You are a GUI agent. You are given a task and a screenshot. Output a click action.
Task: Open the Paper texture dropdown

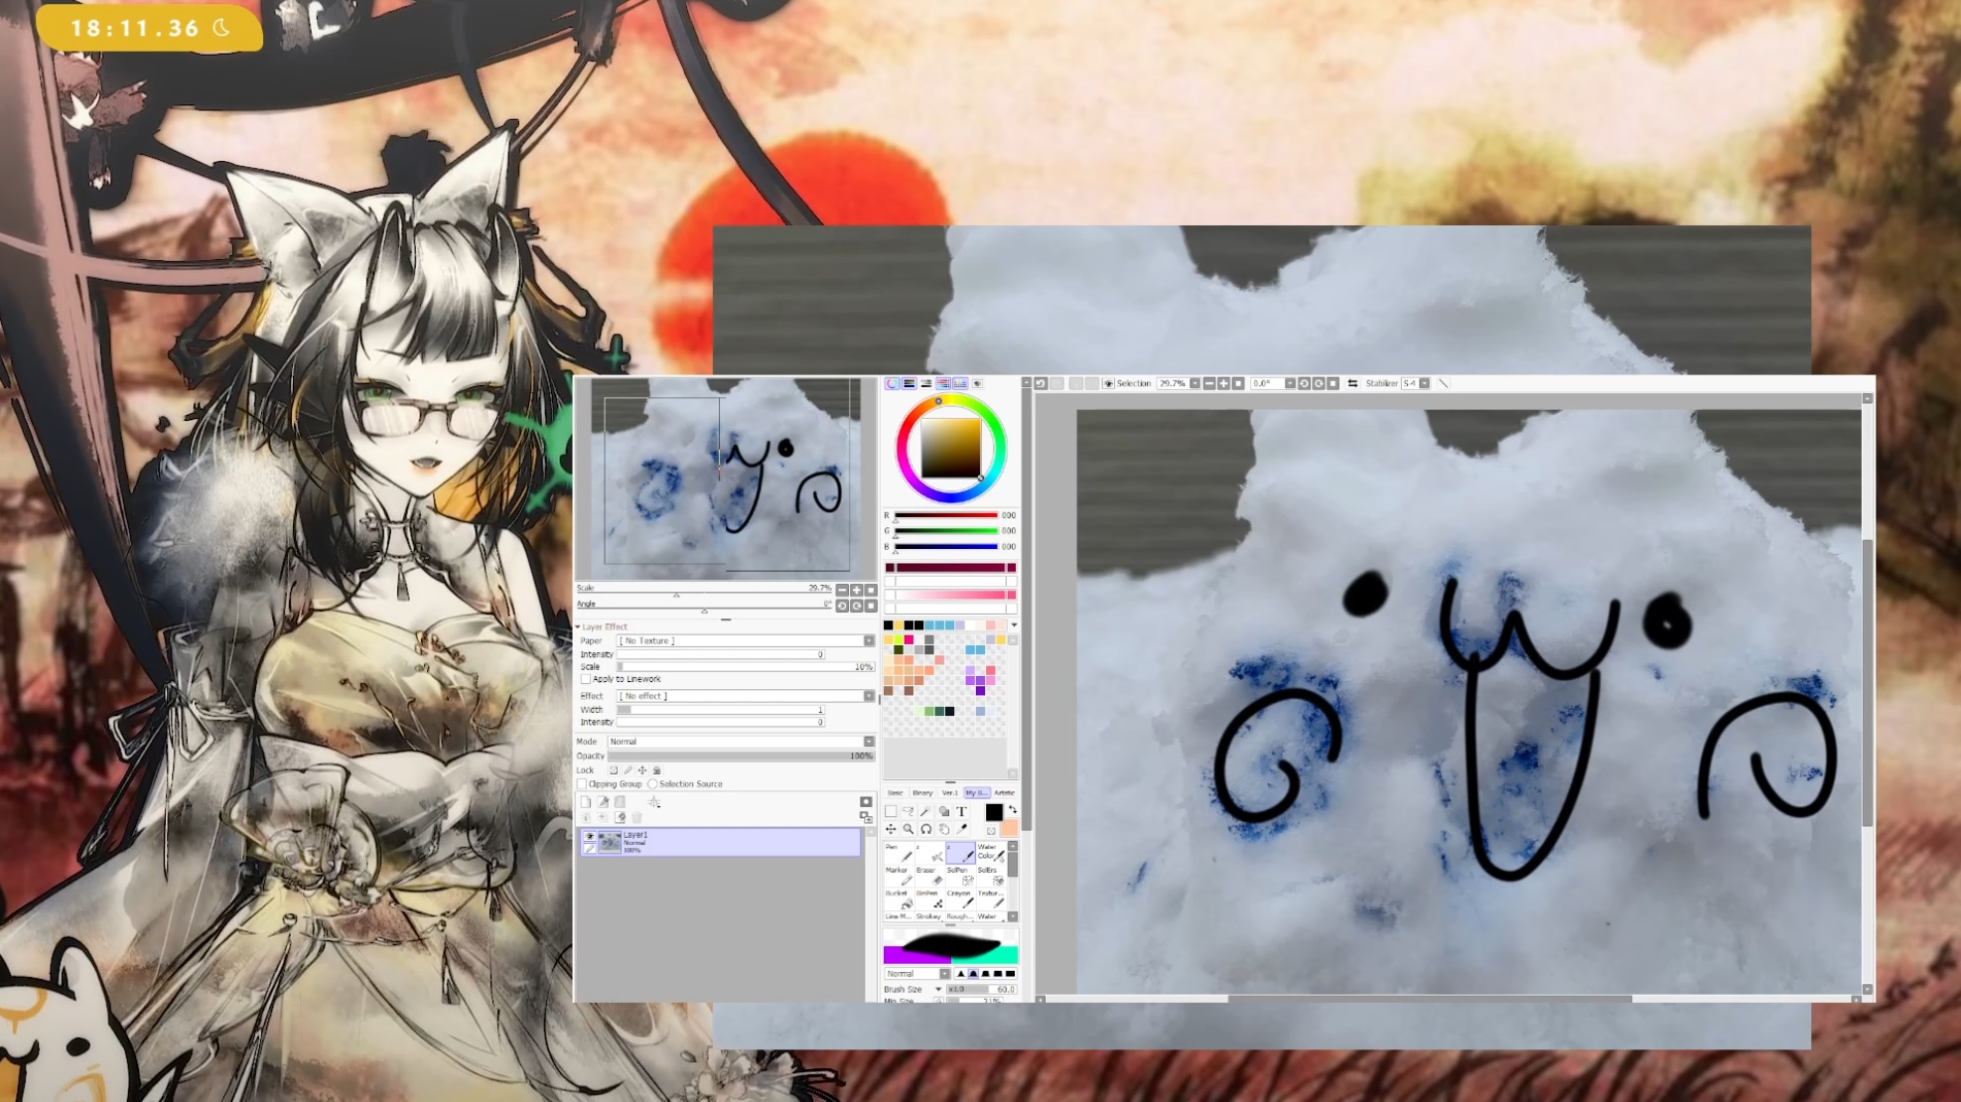pyautogui.click(x=869, y=641)
